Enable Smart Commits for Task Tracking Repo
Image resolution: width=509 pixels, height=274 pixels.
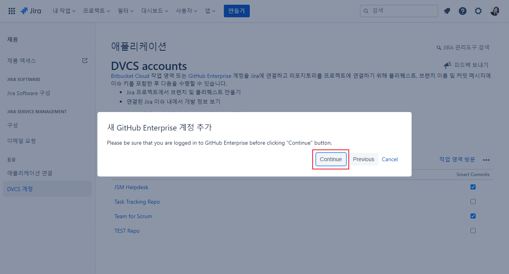point(473,202)
